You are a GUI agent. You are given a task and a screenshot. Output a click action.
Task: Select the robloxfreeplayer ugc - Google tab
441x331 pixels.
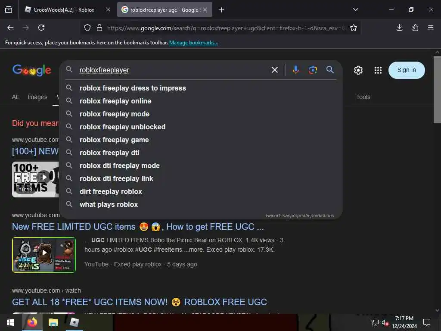(165, 9)
